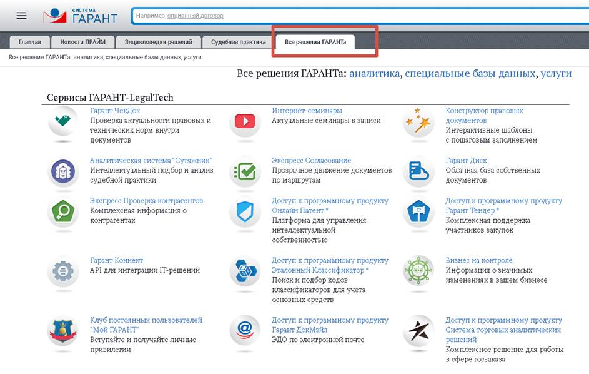589x374 pixels.
Task: Click description "Комплексная информация о контрагентах"
Action: (138, 216)
